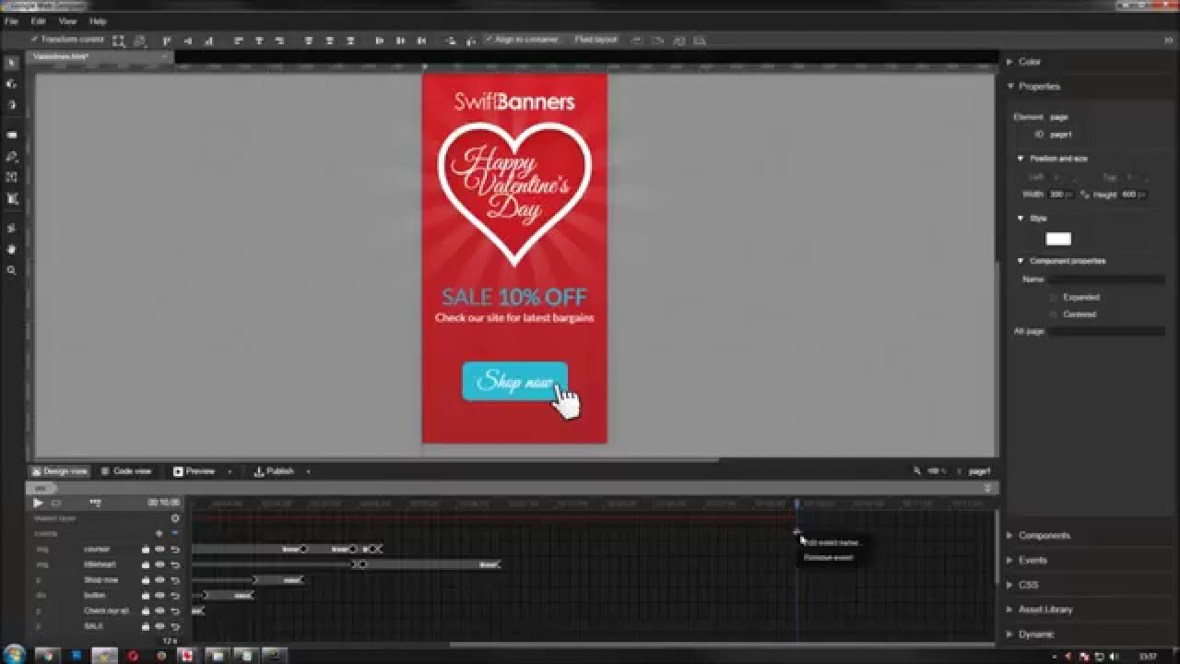Toggle visibility of the littleheart layer
The width and height of the screenshot is (1180, 664).
coord(159,564)
